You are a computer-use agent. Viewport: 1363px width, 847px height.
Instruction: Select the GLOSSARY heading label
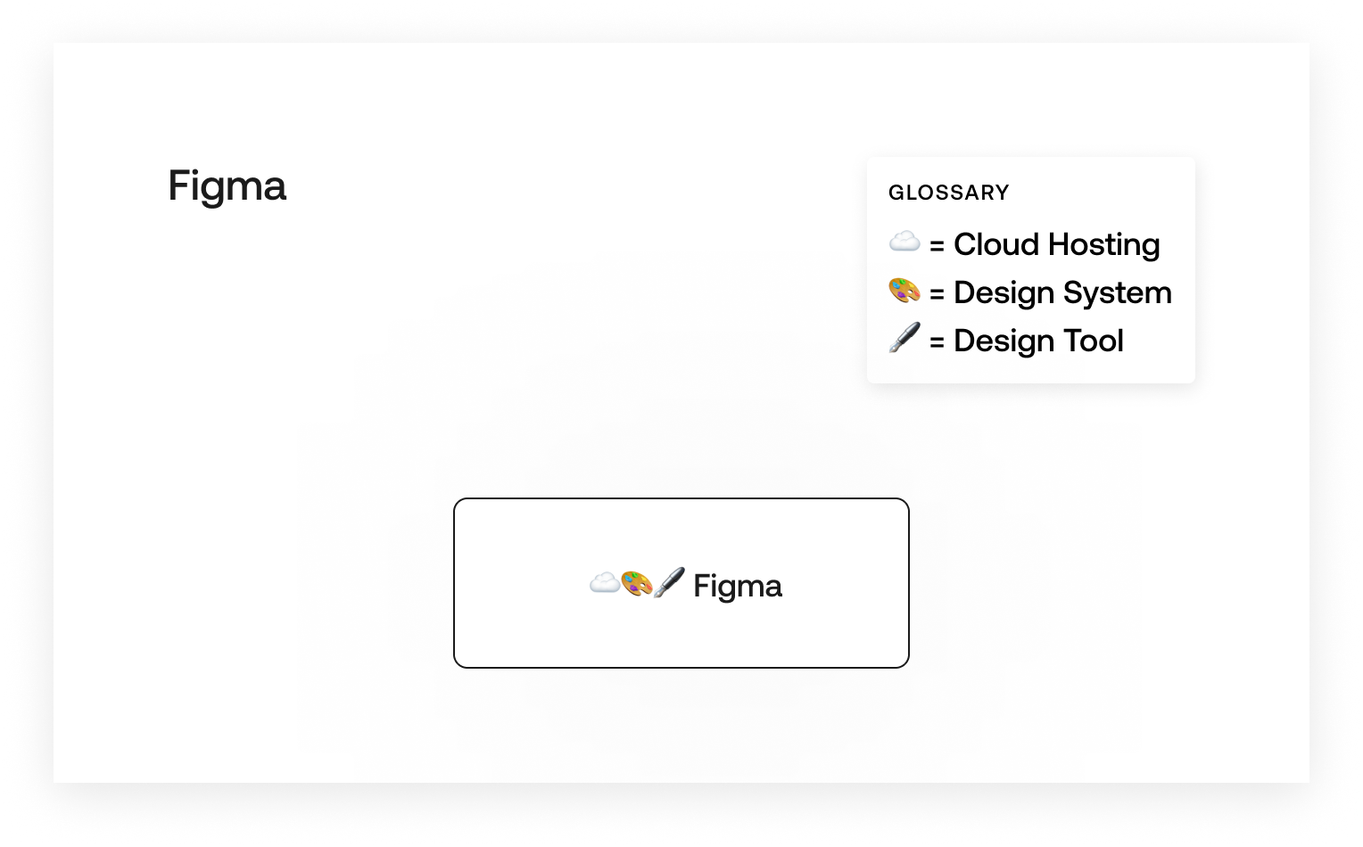tap(949, 193)
